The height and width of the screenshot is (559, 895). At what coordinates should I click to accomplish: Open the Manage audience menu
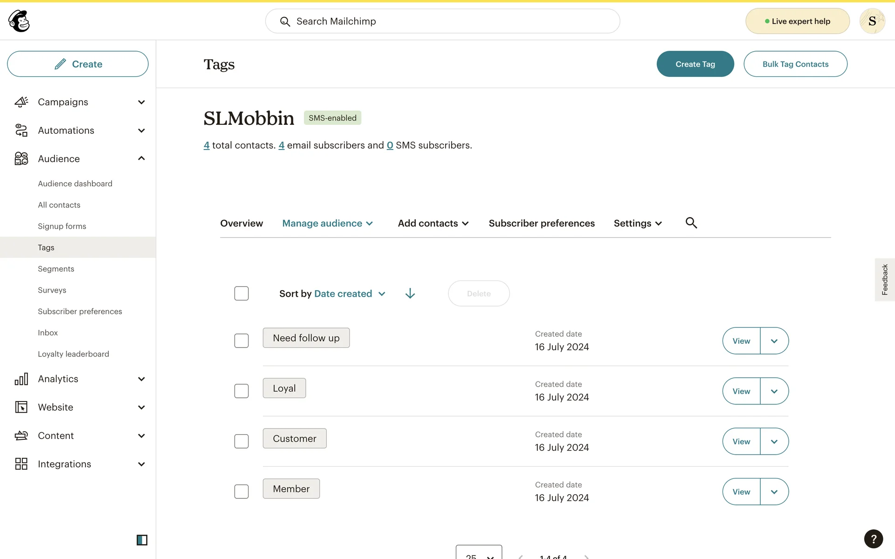click(x=327, y=224)
